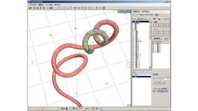This screenshot has width=198, height=111.
Task: Uncheck IK checkbox 4 in IK list
Action: point(153,52)
